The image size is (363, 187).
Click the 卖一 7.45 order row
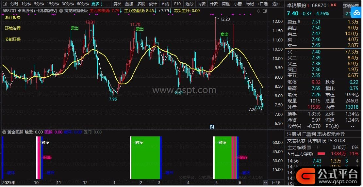(x=323, y=46)
